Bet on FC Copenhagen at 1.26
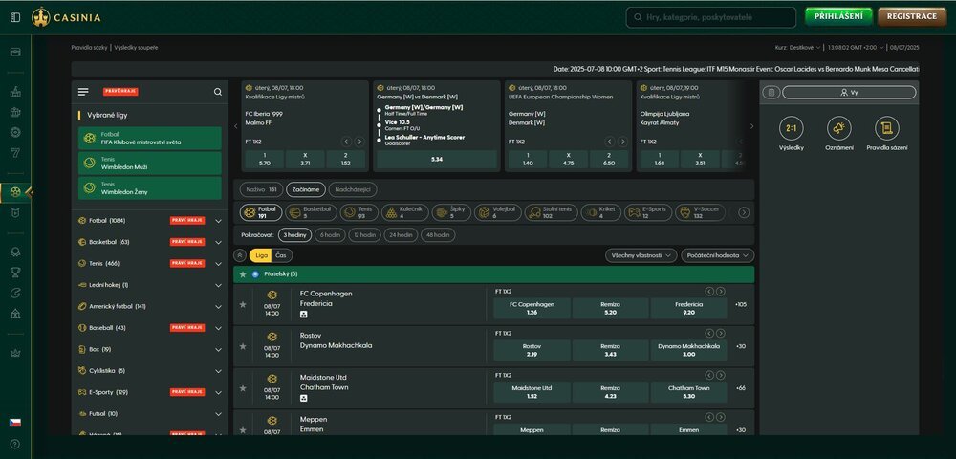The height and width of the screenshot is (459, 956). point(532,309)
